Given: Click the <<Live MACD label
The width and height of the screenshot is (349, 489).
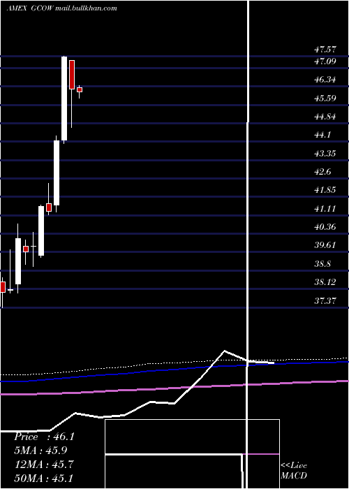Looking at the screenshot, I should coord(294,470).
